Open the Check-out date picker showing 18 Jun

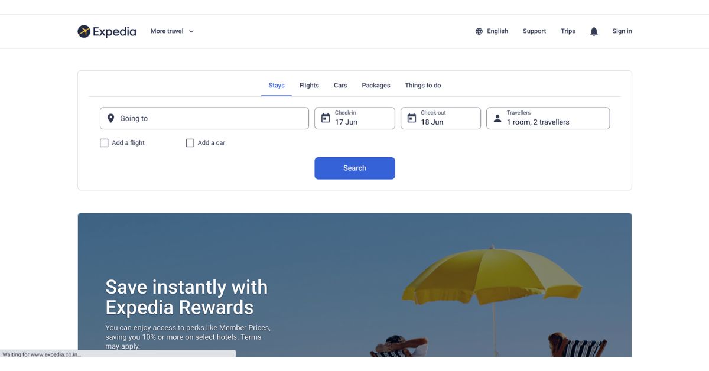pyautogui.click(x=441, y=118)
